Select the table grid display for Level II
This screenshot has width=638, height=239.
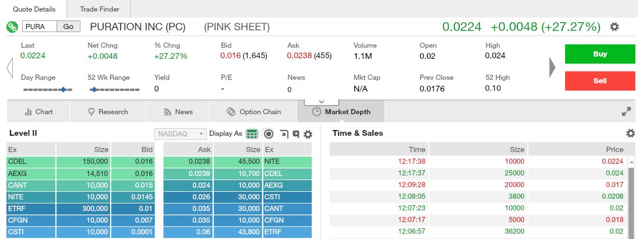(252, 133)
